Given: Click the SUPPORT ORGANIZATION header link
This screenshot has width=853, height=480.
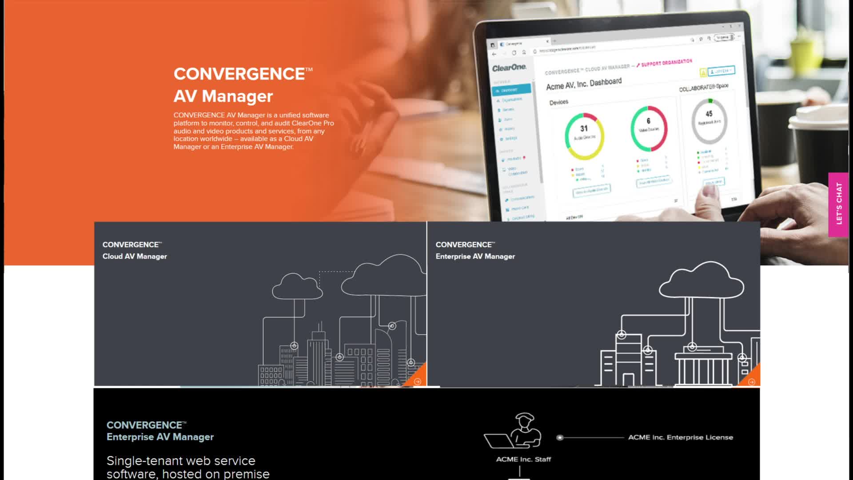Looking at the screenshot, I should click(x=666, y=63).
